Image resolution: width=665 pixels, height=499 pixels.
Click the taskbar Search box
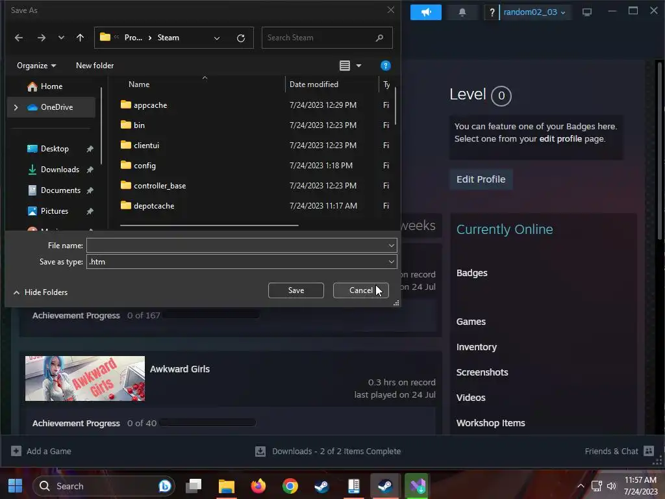(103, 486)
